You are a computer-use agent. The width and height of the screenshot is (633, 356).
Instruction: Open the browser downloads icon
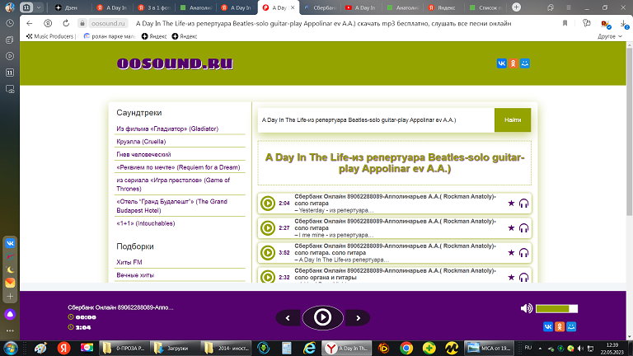(x=624, y=24)
